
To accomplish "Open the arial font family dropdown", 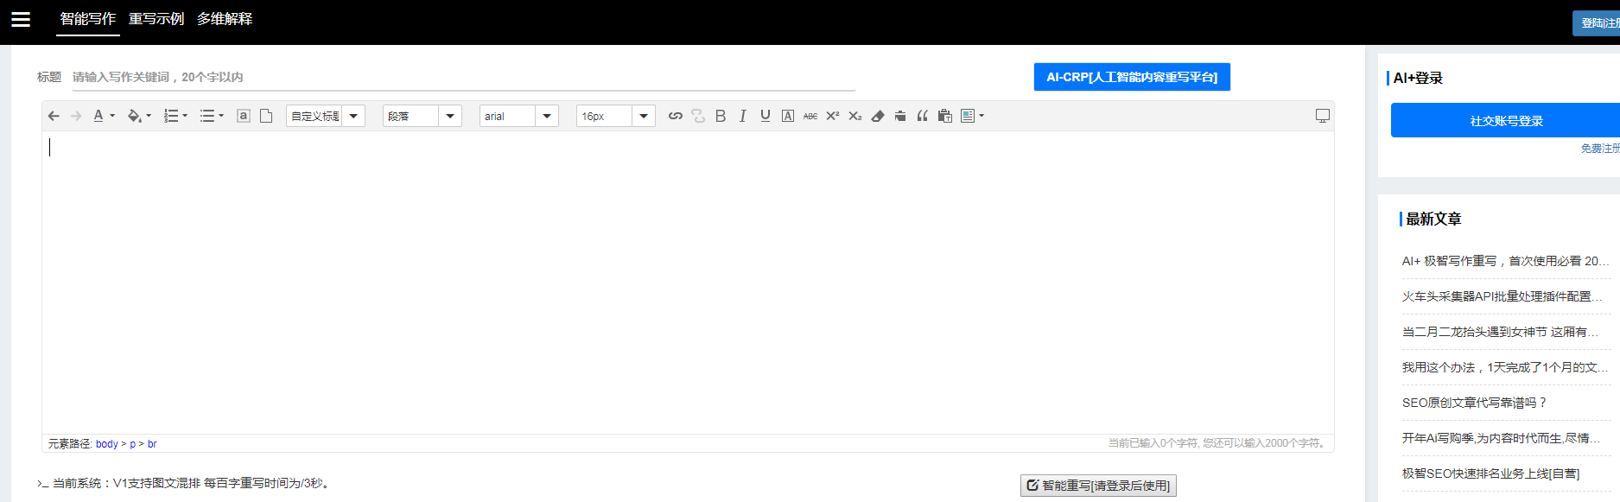I will 547,116.
